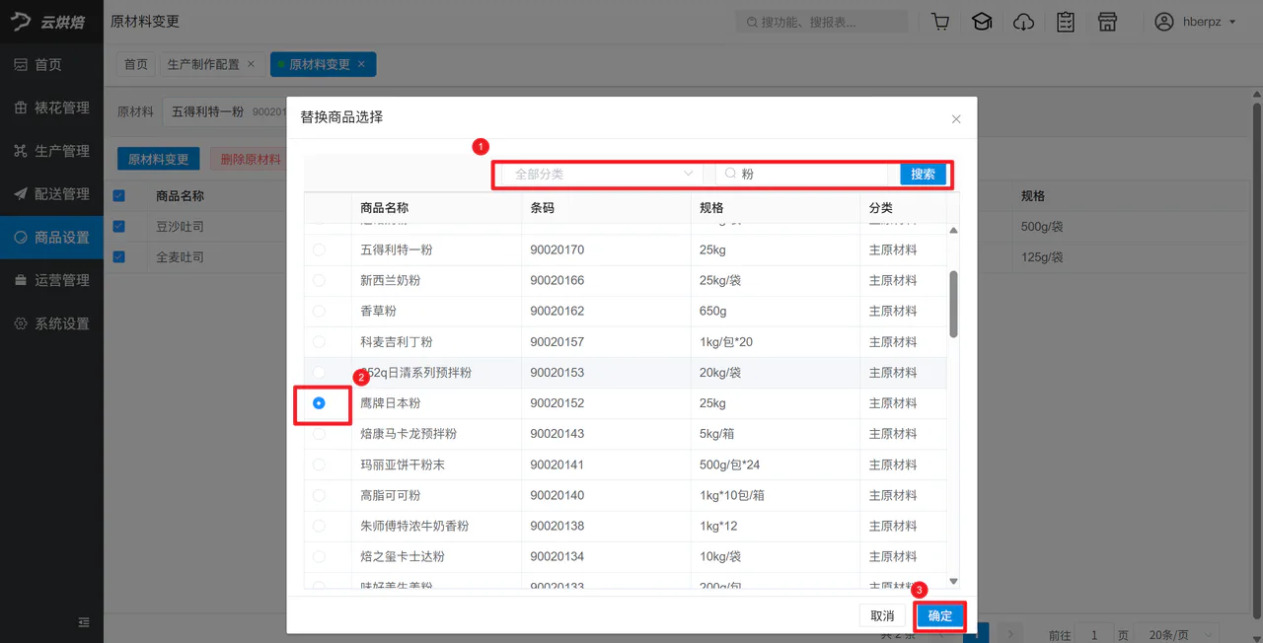Click the 裱花管理 icon in sidebar
The height and width of the screenshot is (643, 1263).
[20, 107]
